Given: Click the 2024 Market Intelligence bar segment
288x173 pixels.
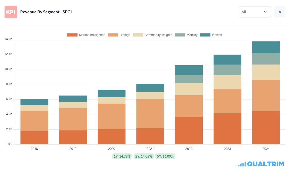Looking at the screenshot, I should (x=266, y=128).
